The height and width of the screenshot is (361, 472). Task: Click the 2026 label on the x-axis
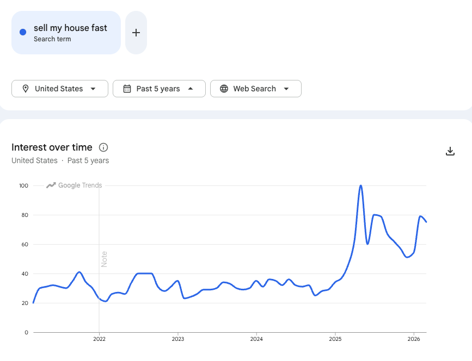414,339
